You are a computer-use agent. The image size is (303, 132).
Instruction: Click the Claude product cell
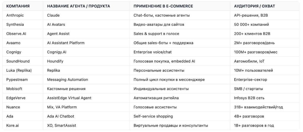(x=53, y=15)
